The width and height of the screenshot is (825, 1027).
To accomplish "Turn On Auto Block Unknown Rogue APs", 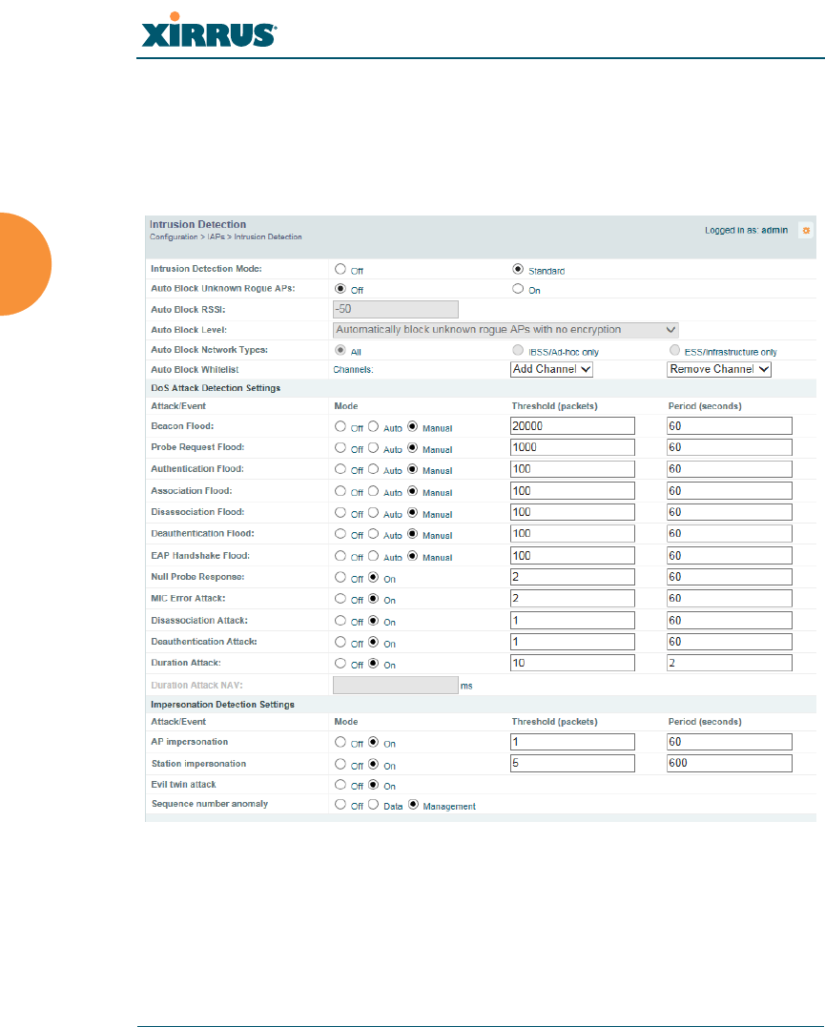I will coord(518,289).
